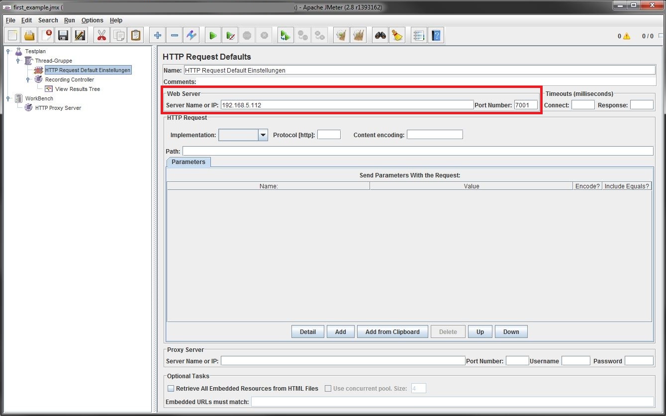666x416 pixels.
Task: Click the Toggle enable/disable toolbar icon
Action: pyautogui.click(x=191, y=35)
